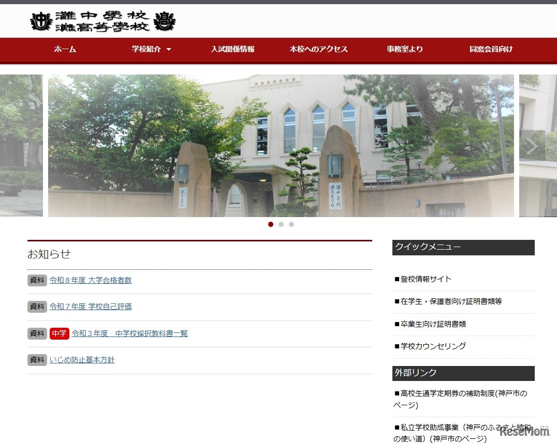
Task: Click the お知らせ section heading
Action: pyautogui.click(x=49, y=254)
